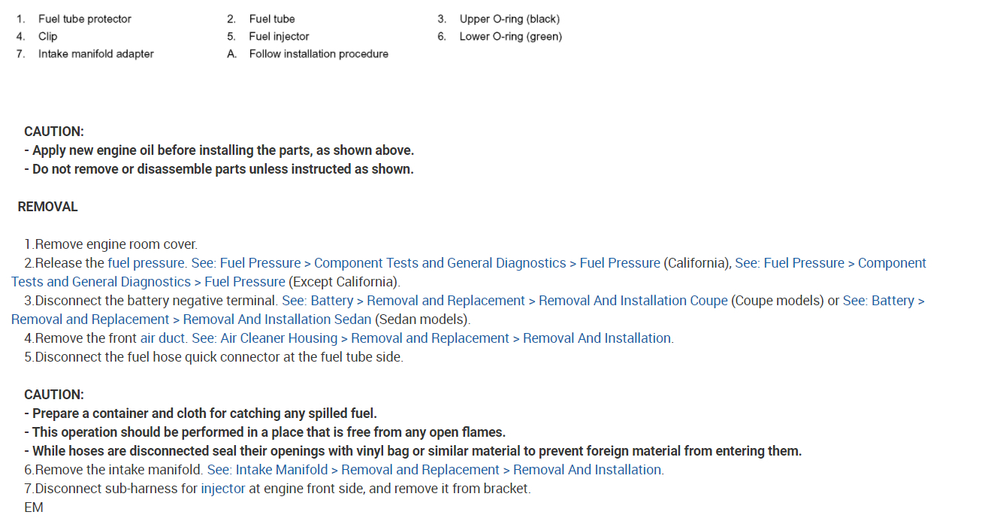Open Fuel Pressure diagnostics link for Except California
The width and height of the screenshot is (985, 530).
[x=148, y=282]
